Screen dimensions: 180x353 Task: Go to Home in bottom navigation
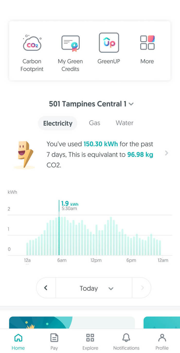coord(18,342)
